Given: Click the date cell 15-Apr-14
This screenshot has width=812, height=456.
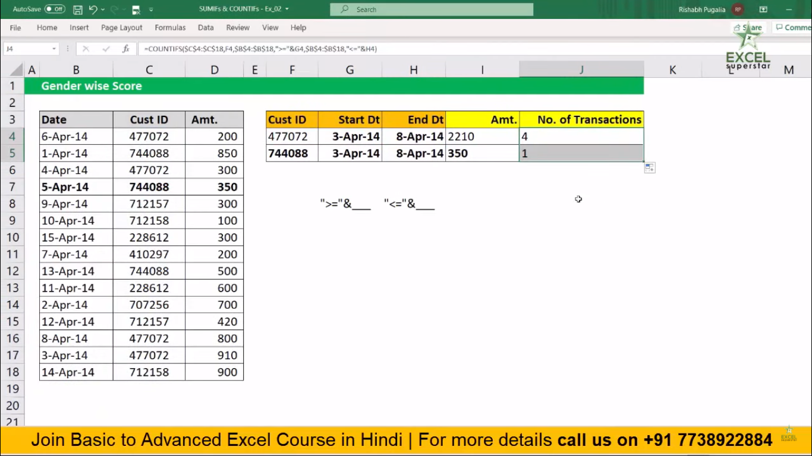Looking at the screenshot, I should [76, 237].
